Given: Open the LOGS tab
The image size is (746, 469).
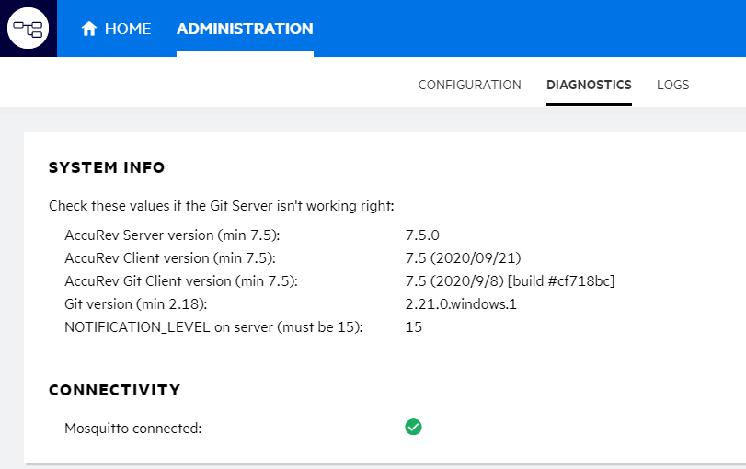Looking at the screenshot, I should [672, 85].
